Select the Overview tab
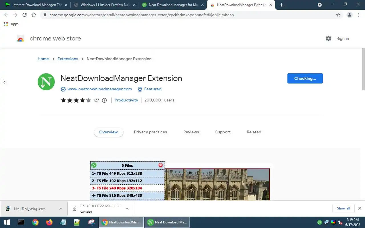The width and height of the screenshot is (365, 228). coord(108,132)
